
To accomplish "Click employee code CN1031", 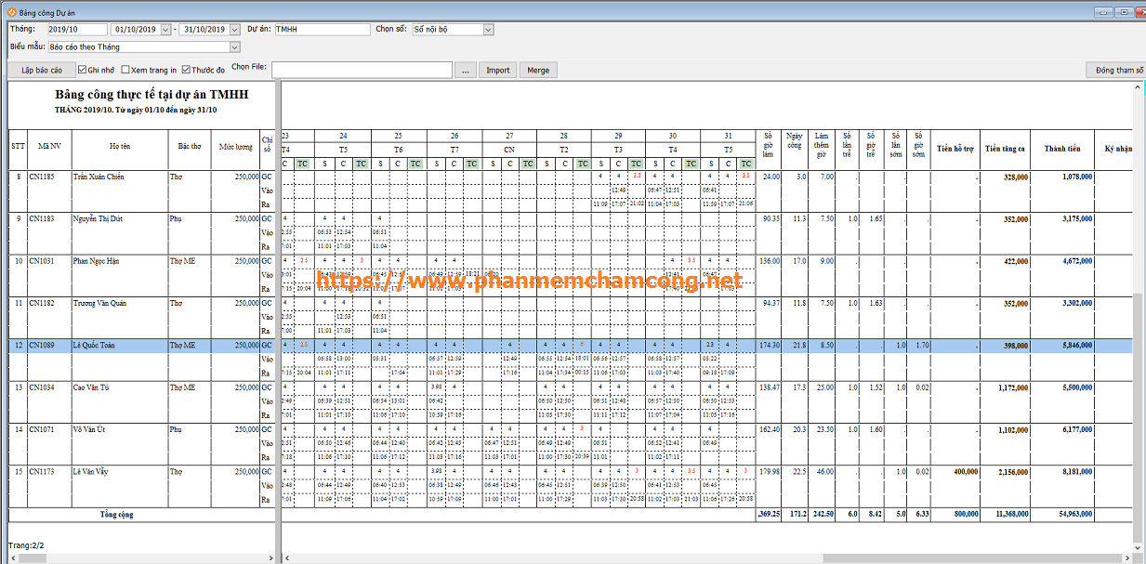I will pos(42,261).
